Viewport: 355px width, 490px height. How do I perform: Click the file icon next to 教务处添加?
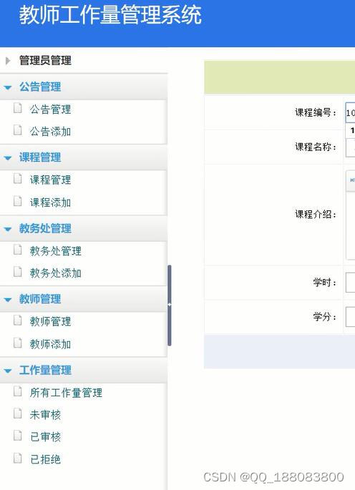click(x=18, y=272)
